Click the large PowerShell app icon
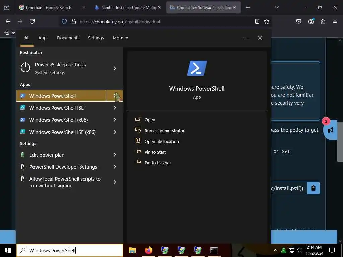Screen dimensions: 343x257 pos(197,68)
